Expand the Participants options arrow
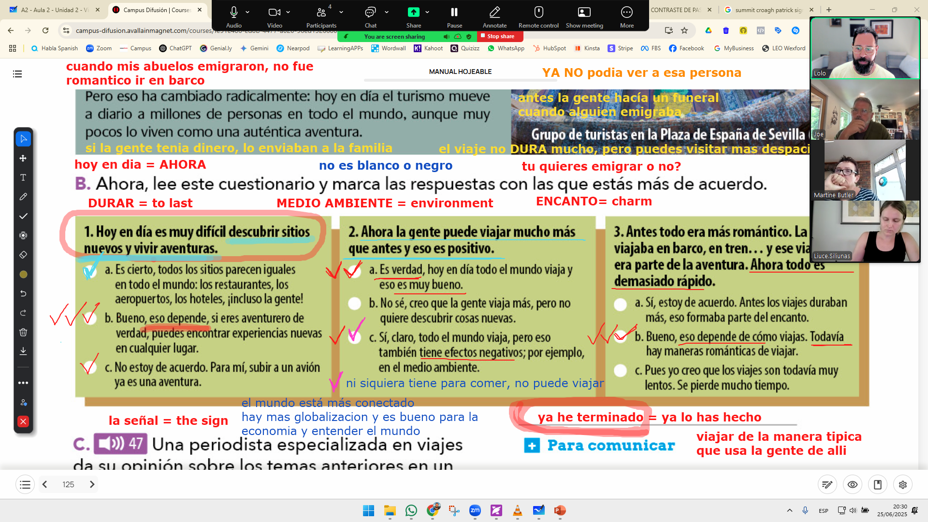Image resolution: width=928 pixels, height=522 pixels. tap(341, 12)
